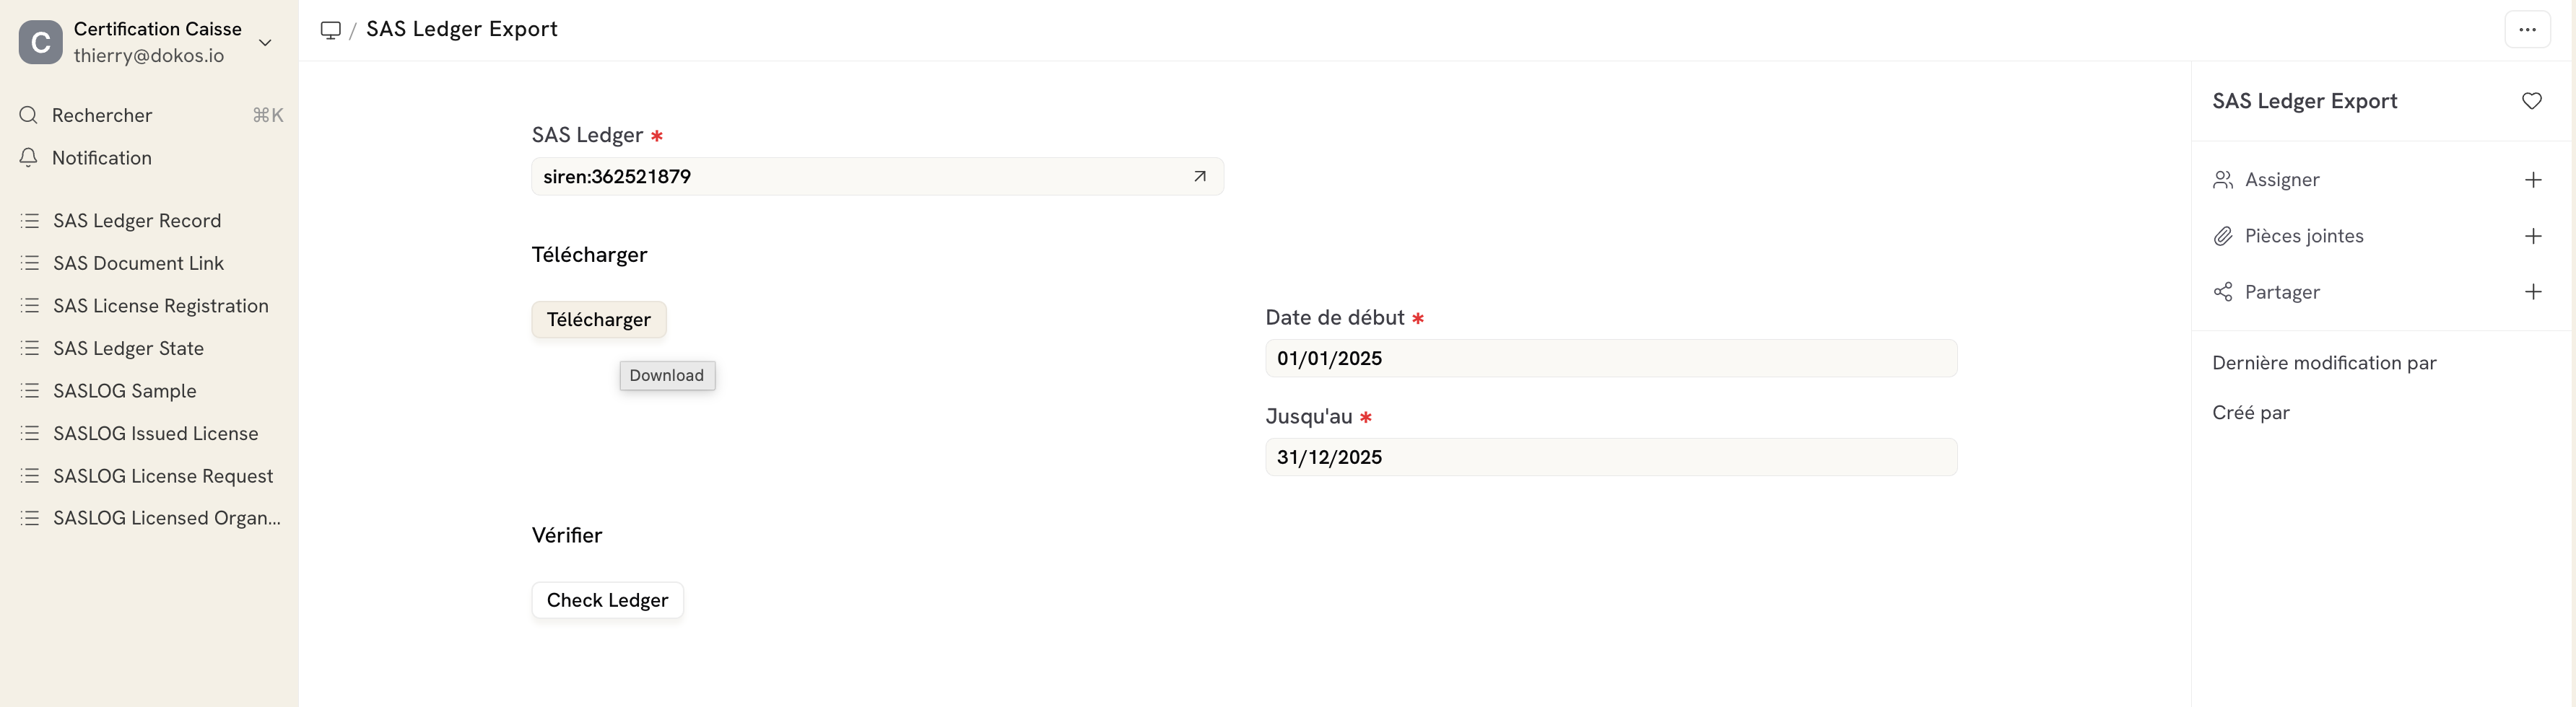Share the document via Partager plus

[2533, 291]
